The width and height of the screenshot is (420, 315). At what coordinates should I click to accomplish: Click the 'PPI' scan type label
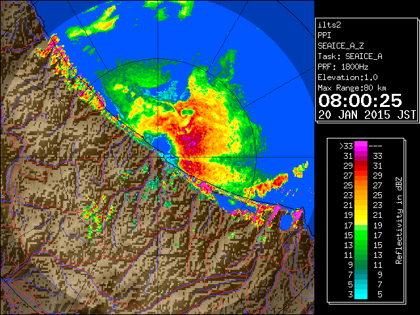coord(324,35)
